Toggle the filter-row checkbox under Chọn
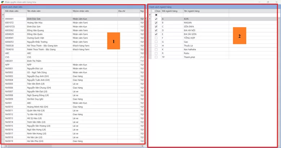 pyautogui.click(x=156, y=15)
